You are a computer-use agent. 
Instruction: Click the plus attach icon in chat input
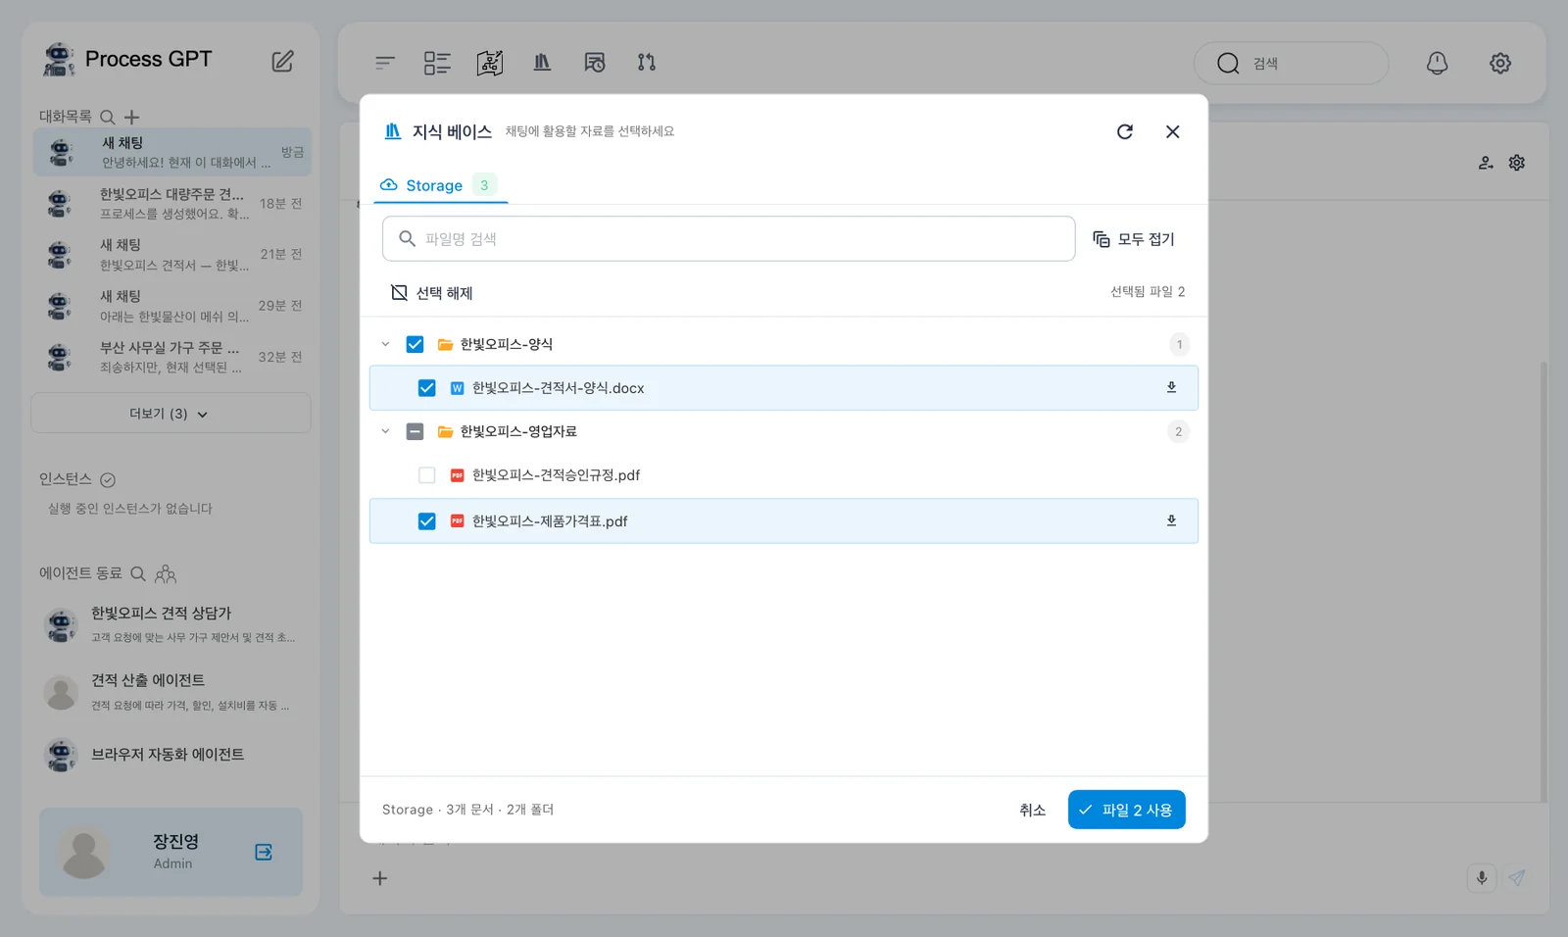380,878
